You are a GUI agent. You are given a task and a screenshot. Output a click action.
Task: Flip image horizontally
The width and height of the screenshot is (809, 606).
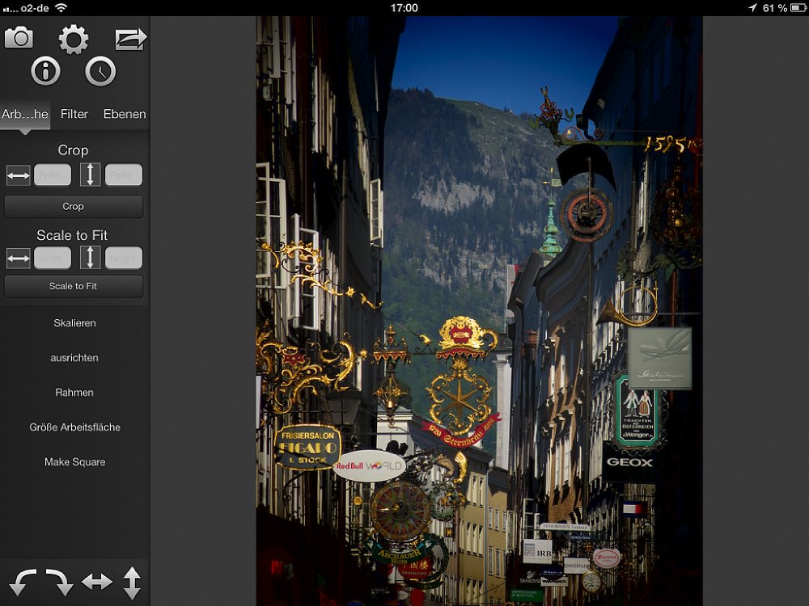[97, 582]
